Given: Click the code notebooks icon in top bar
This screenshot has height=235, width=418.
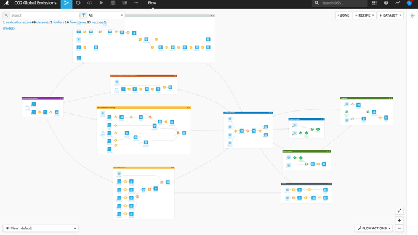Looking at the screenshot, I should click(x=90, y=3).
